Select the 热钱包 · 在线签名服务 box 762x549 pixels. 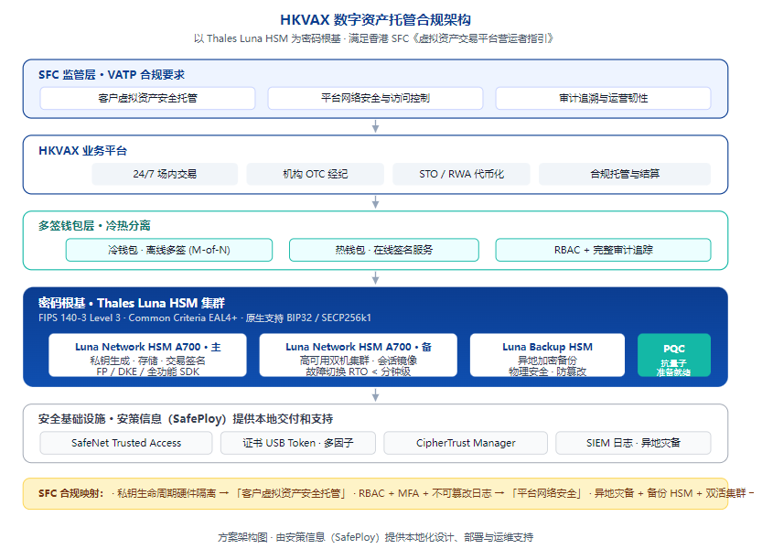[x=384, y=250]
